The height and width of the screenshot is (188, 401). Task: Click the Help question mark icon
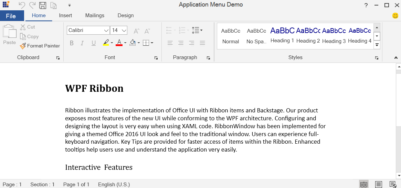coord(366,5)
